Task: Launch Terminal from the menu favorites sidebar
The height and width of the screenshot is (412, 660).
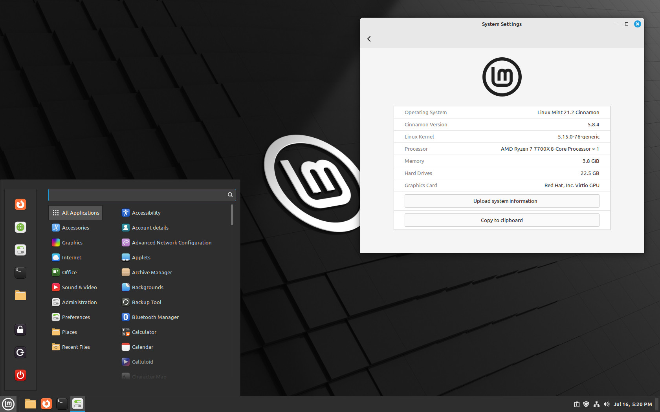Action: click(20, 273)
